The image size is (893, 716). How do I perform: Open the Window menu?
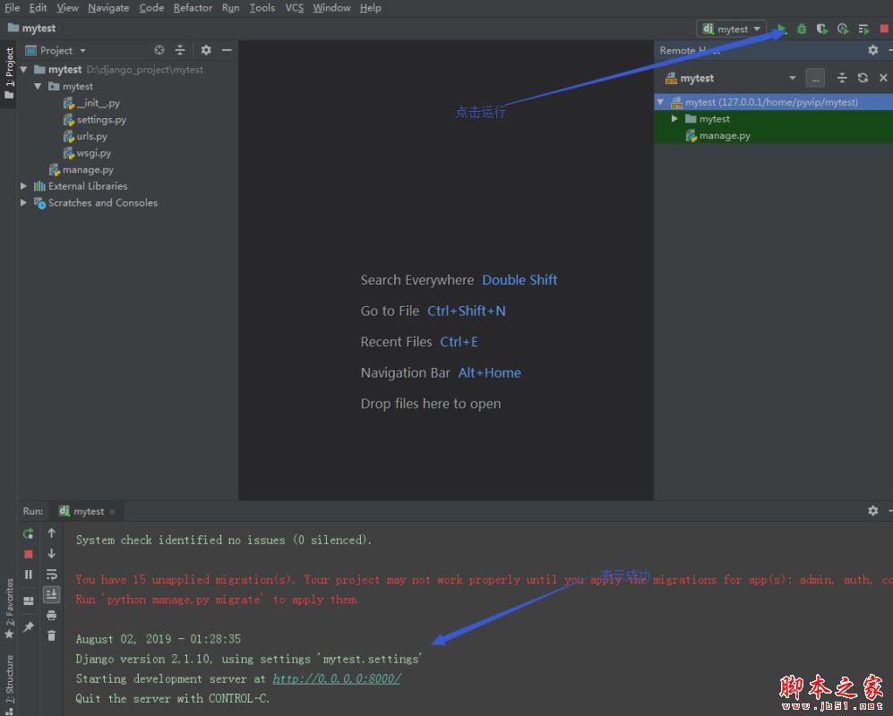(331, 8)
